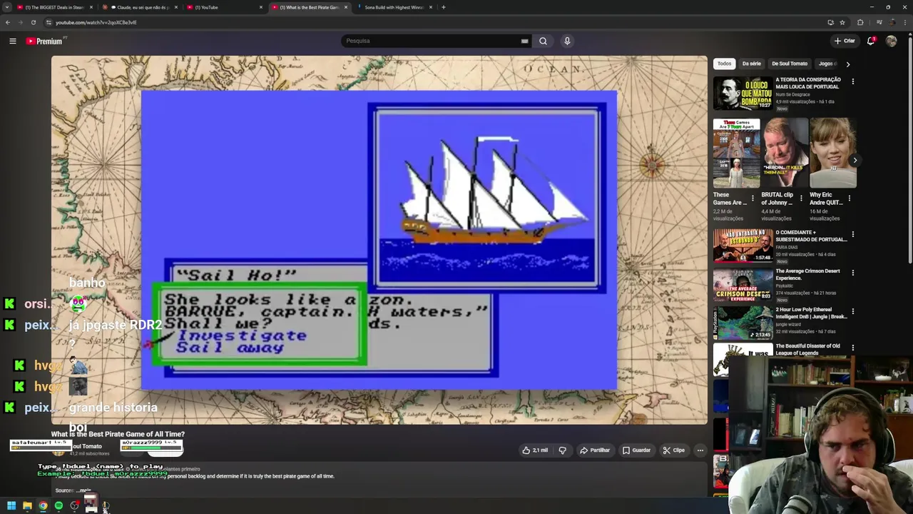Click the Criar create button
The width and height of the screenshot is (913, 514).
coord(845,41)
